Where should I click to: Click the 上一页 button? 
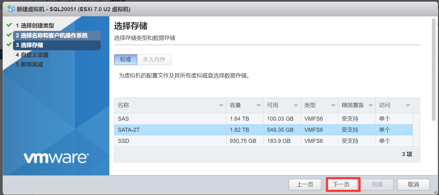[305, 185]
